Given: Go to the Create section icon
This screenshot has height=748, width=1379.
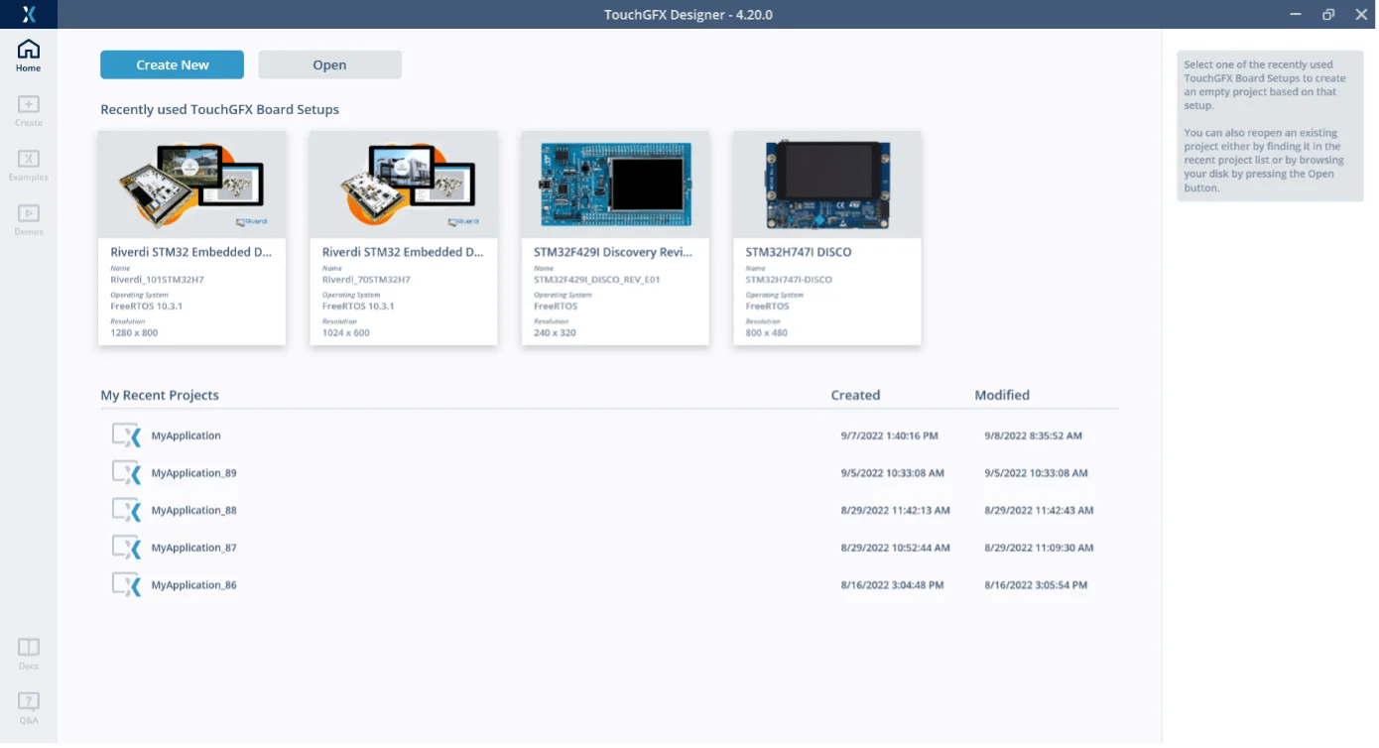Looking at the screenshot, I should tap(29, 110).
